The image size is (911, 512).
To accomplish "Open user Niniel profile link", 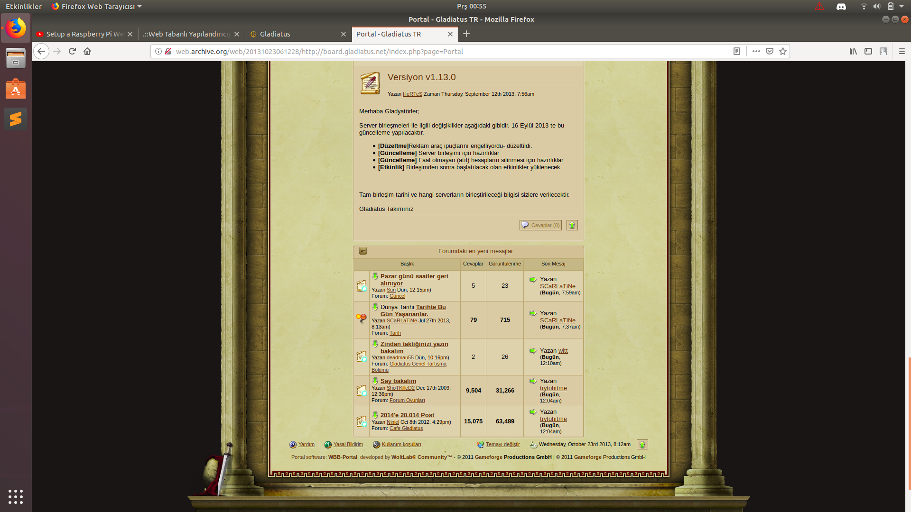I will point(393,422).
